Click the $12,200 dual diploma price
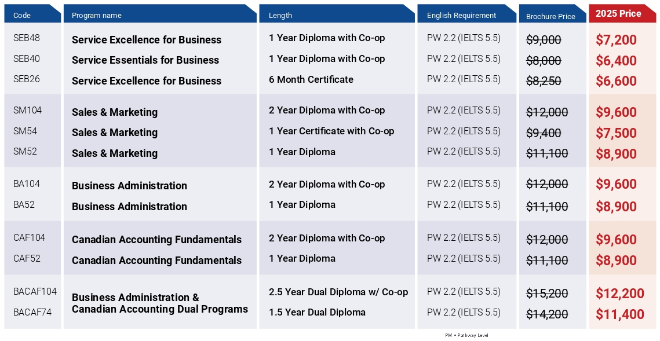 pos(619,294)
